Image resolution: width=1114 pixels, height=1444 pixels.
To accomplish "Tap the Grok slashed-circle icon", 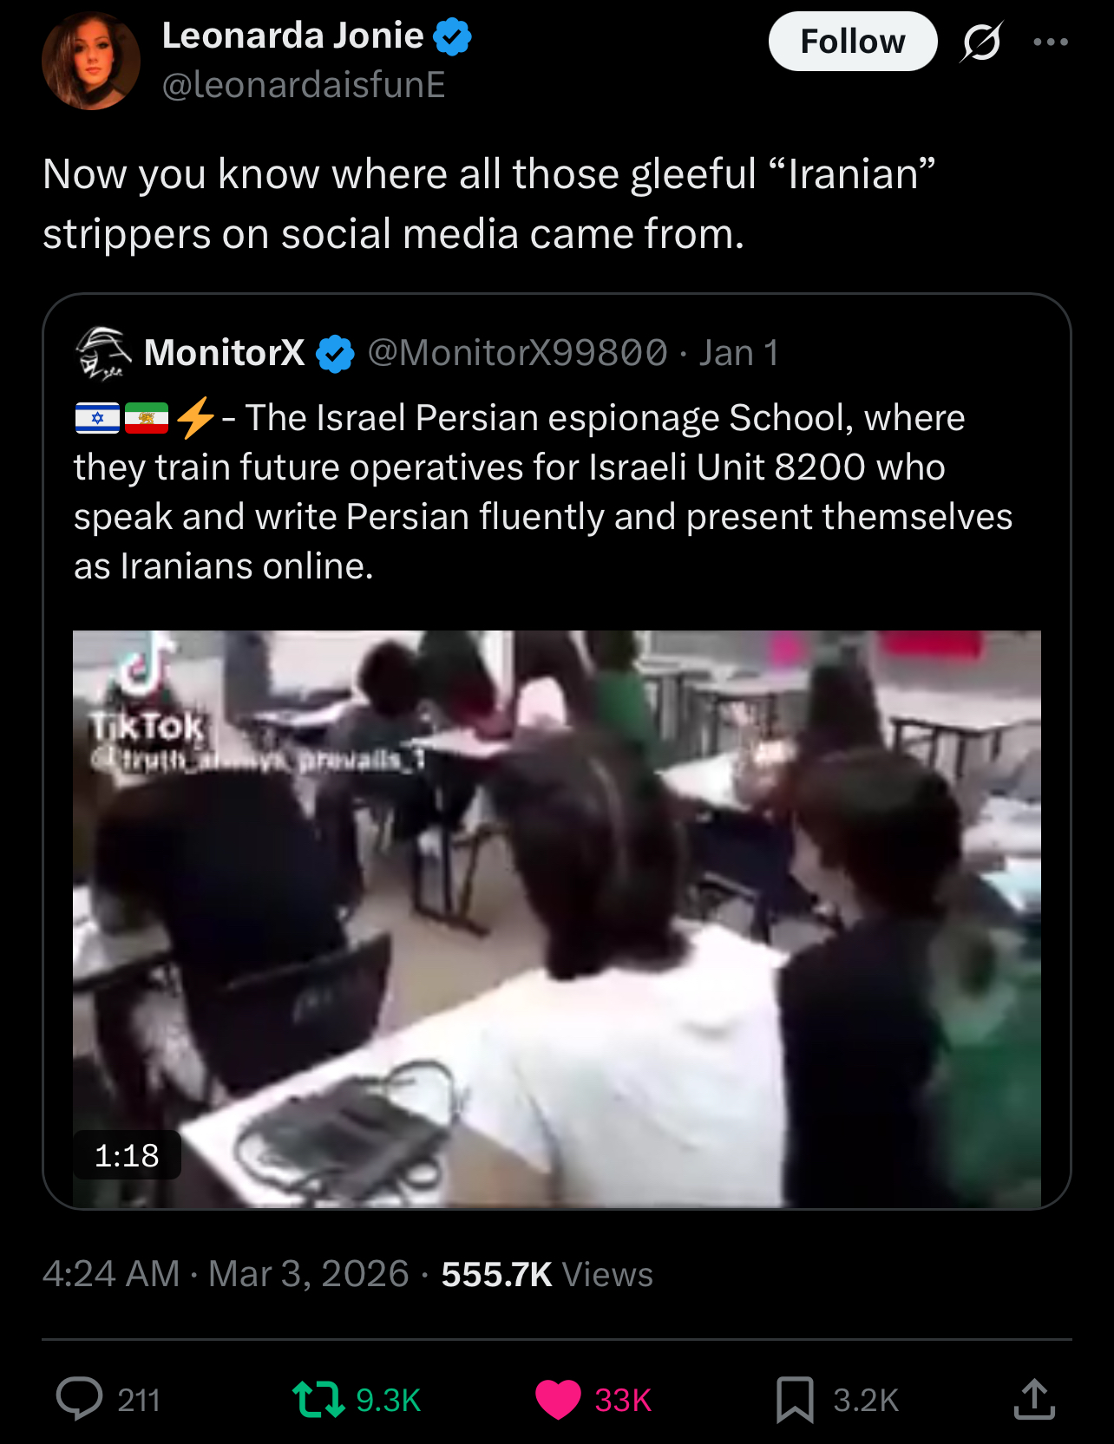I will point(981,42).
